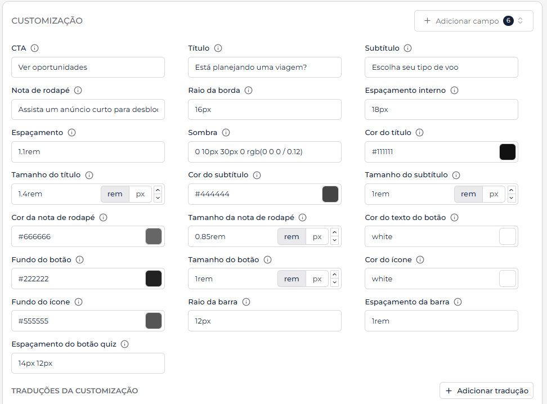
Task: Click the CTA field with Ver oportunidades
Action: pos(88,68)
